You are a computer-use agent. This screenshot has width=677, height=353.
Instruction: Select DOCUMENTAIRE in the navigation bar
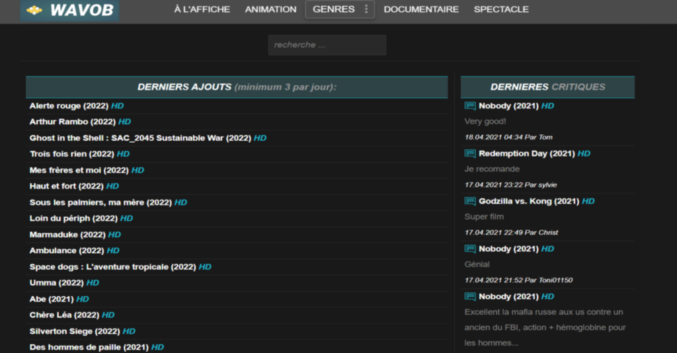coord(421,9)
